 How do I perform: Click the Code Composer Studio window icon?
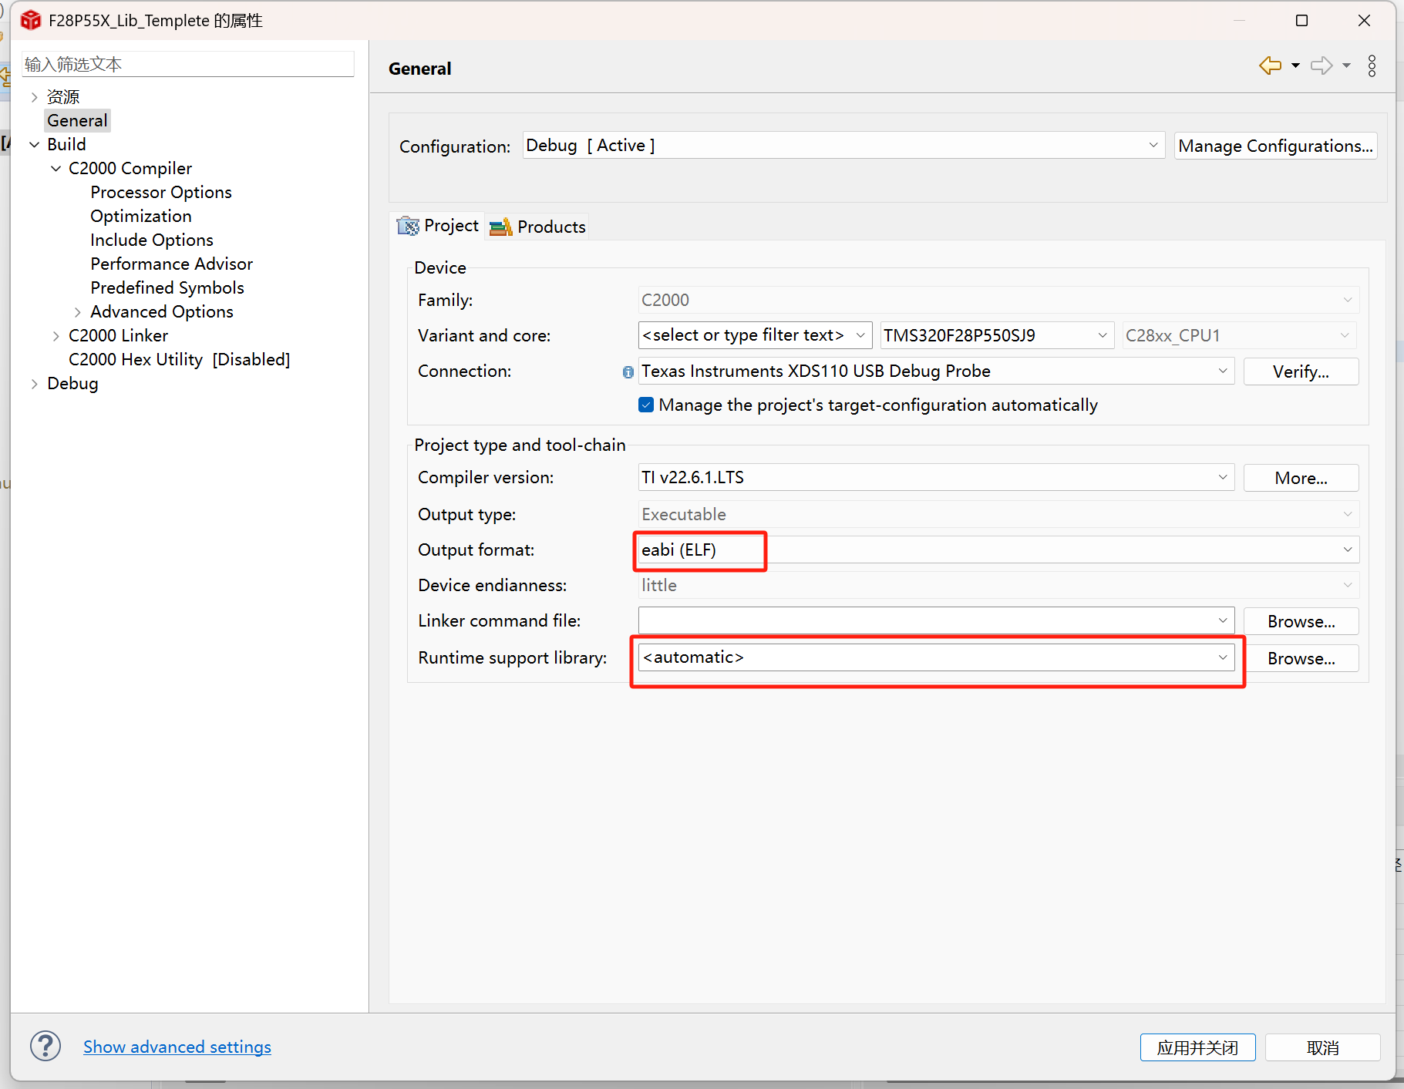point(31,20)
